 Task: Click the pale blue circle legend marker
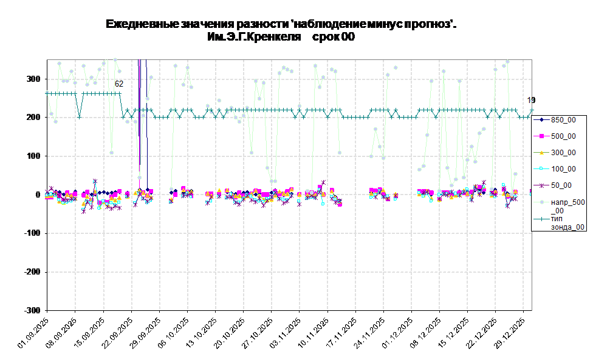(541, 202)
